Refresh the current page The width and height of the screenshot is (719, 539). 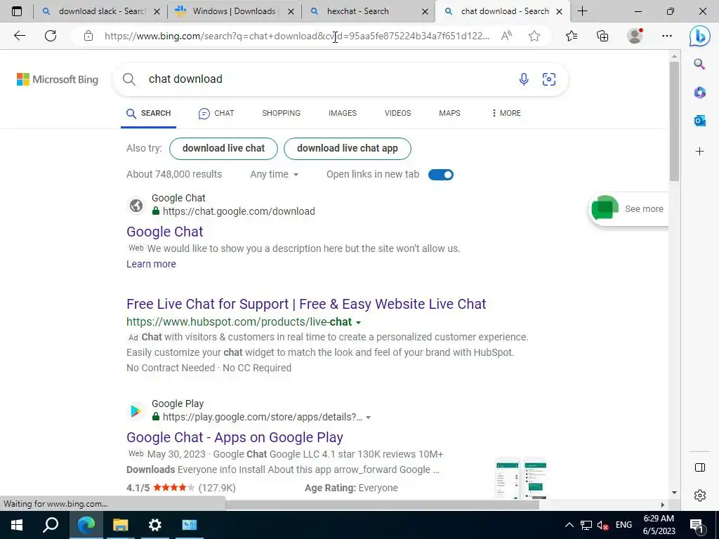click(51, 36)
